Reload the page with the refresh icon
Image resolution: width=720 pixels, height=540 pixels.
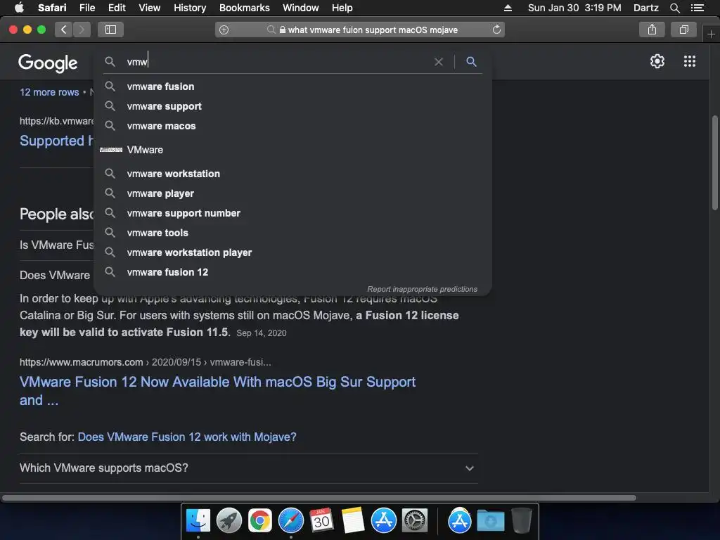(496, 30)
